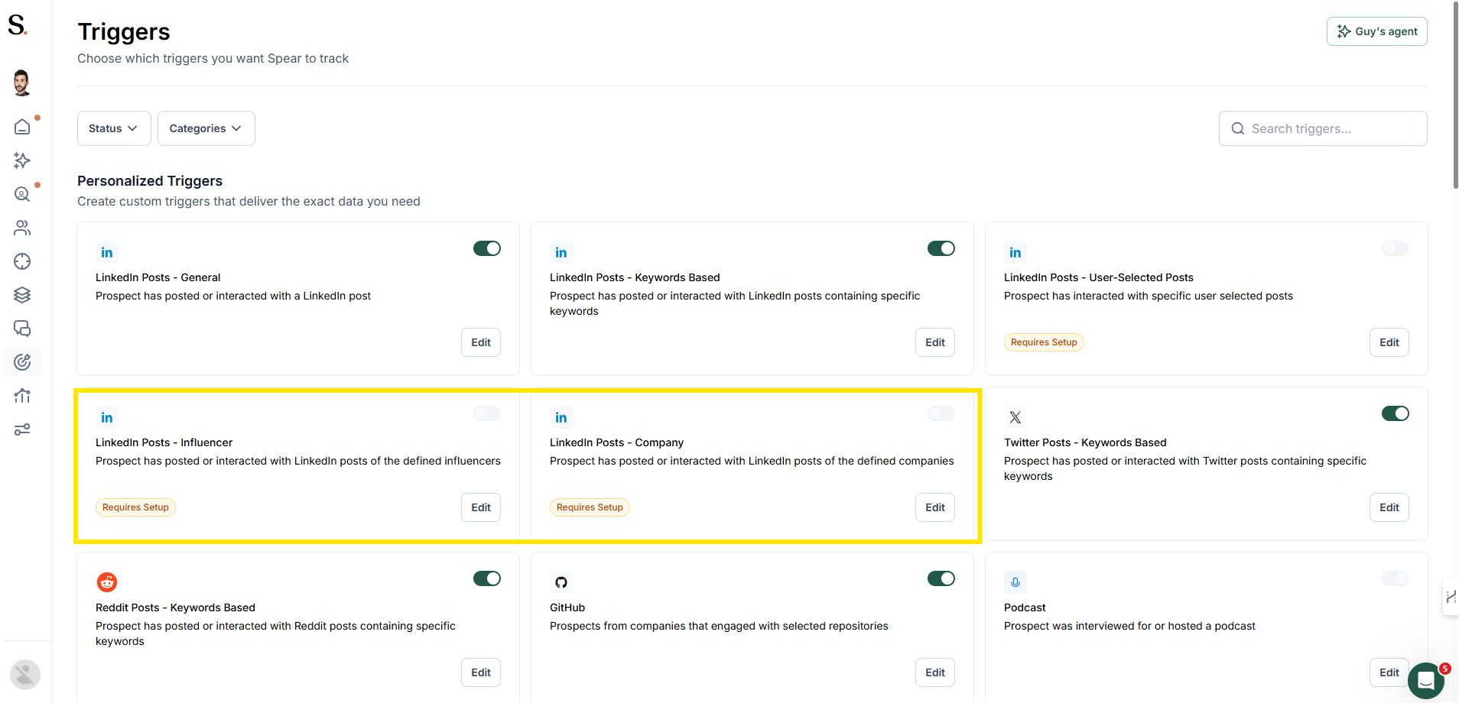Image resolution: width=1459 pixels, height=703 pixels.
Task: Open the people contacts sidebar icon
Action: coord(22,228)
